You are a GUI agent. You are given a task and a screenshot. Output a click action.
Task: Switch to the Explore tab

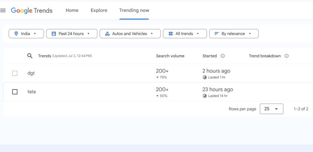99,11
